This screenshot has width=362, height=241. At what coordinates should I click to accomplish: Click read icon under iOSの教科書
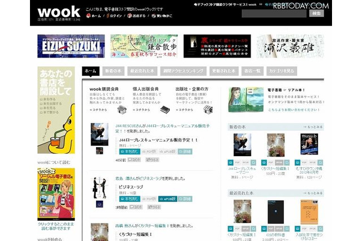(264, 229)
